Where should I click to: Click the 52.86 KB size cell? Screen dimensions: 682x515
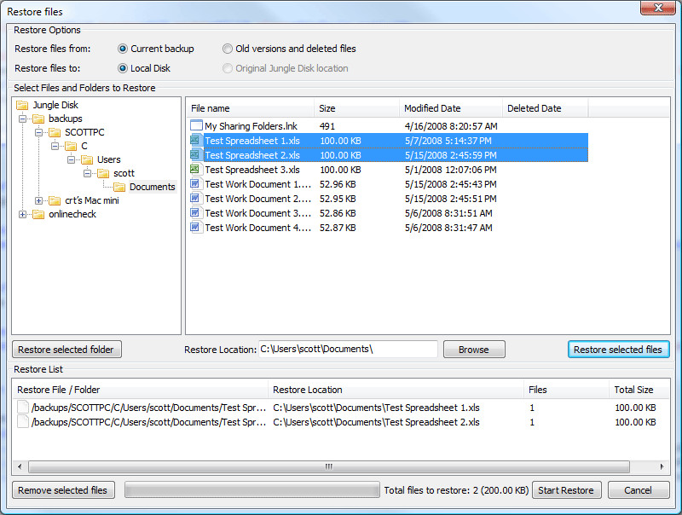tap(338, 213)
